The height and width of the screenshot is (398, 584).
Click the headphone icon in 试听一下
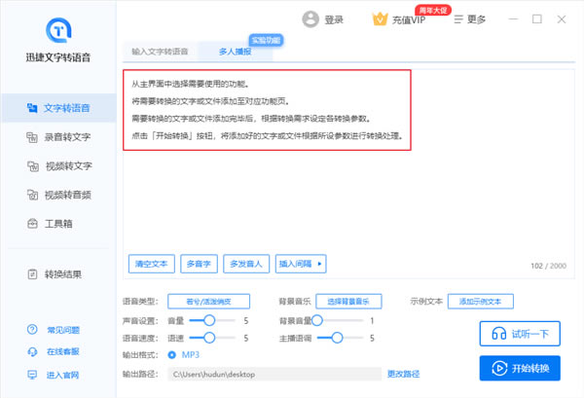click(498, 334)
